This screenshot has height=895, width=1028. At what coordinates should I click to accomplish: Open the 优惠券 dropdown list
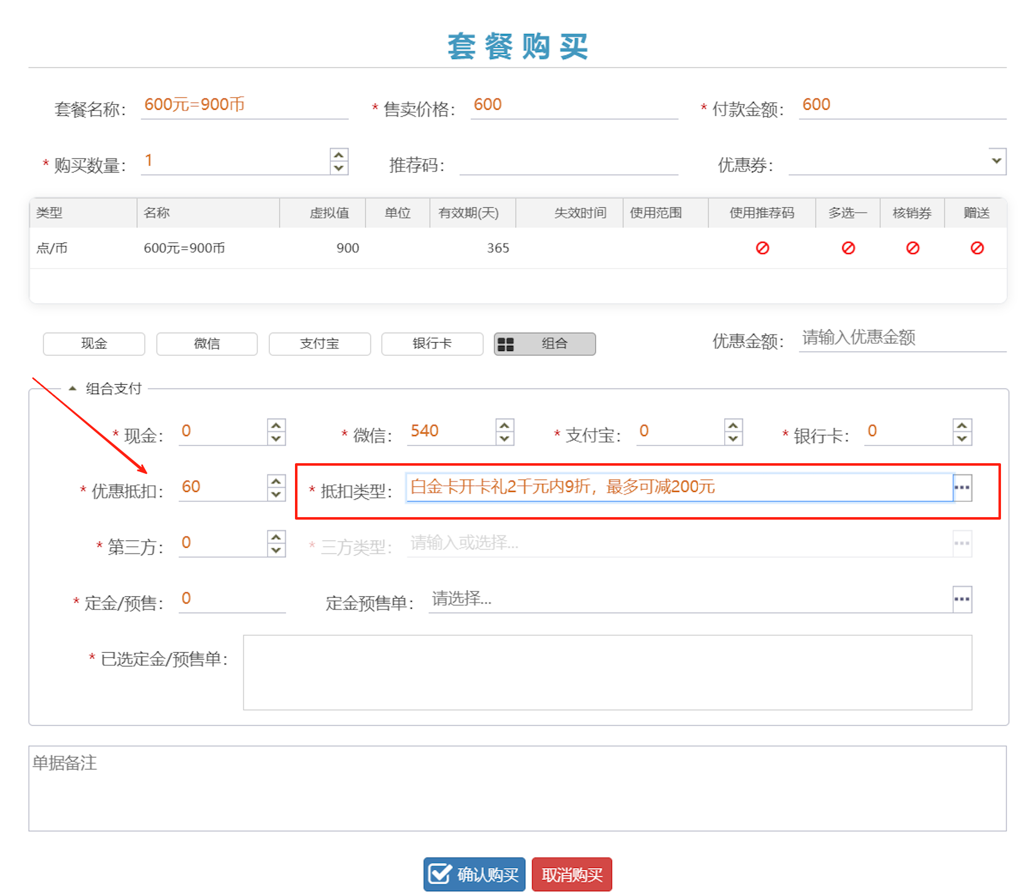996,161
